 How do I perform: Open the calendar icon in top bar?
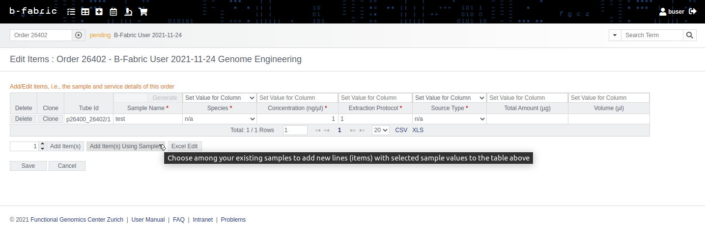pyautogui.click(x=113, y=12)
